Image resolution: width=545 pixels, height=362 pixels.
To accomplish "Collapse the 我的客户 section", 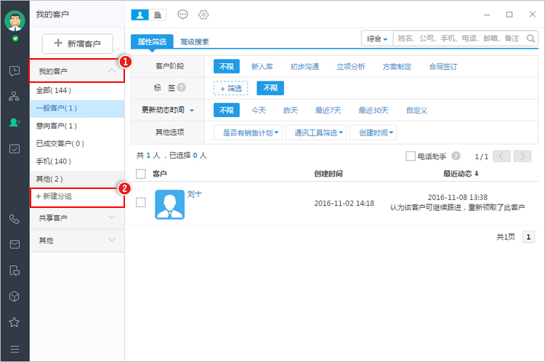I will (x=77, y=71).
